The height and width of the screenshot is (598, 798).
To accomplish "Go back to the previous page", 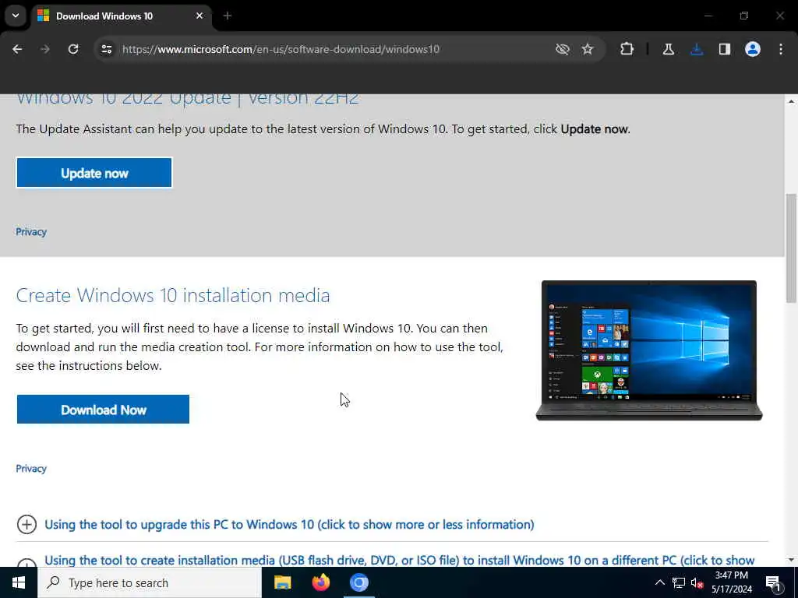I will pyautogui.click(x=17, y=49).
